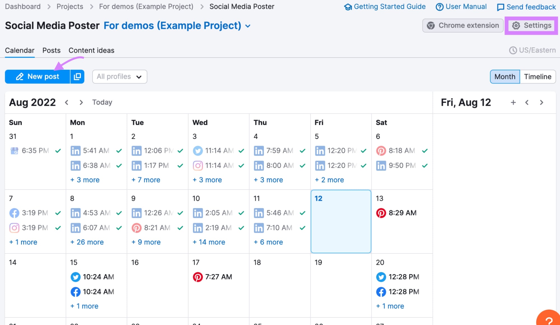Click the LinkedIn icon on the Aug 8 post
Viewport: 560px width, 325px height.
75,213
